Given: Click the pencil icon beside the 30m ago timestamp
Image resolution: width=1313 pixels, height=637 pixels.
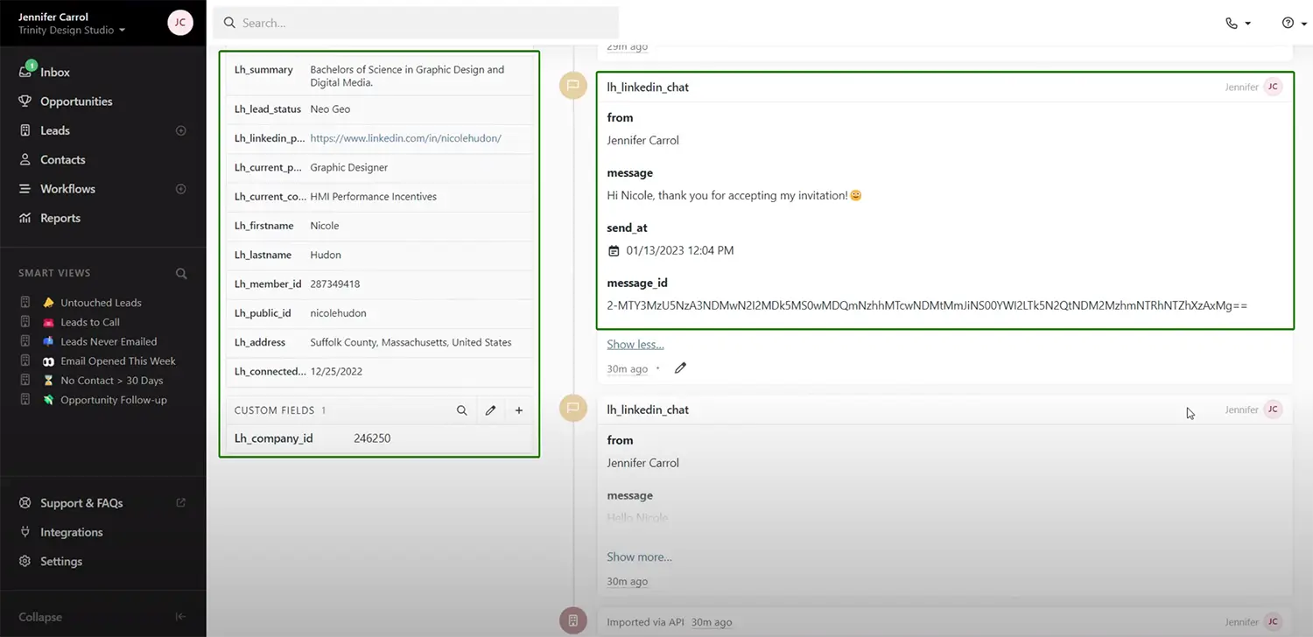Looking at the screenshot, I should pyautogui.click(x=680, y=368).
